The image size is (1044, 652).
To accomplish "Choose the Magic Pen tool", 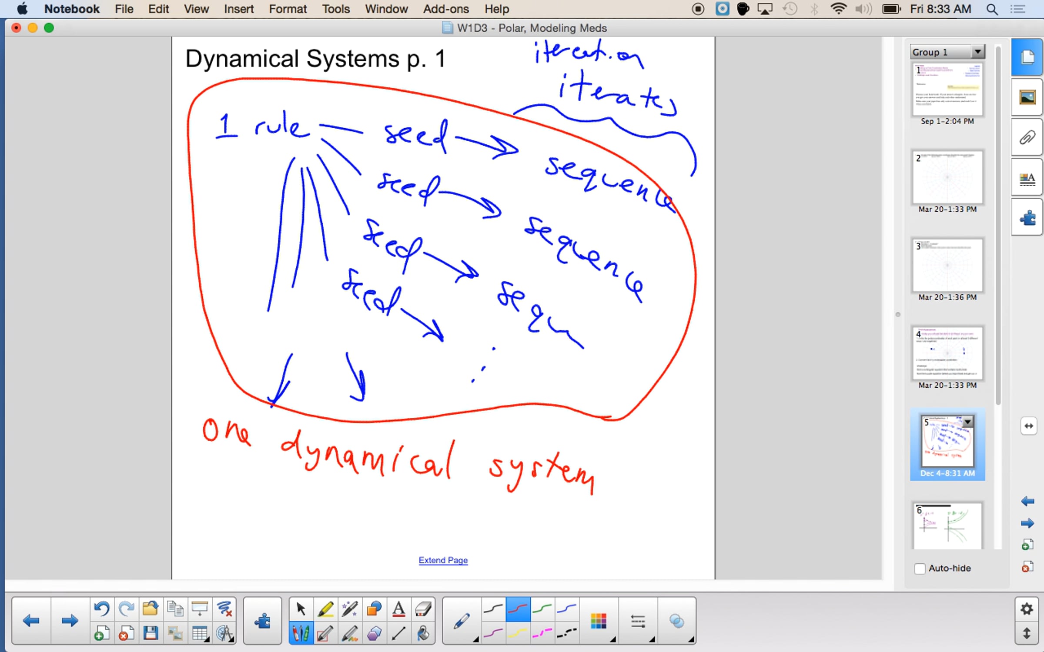I will tap(350, 609).
